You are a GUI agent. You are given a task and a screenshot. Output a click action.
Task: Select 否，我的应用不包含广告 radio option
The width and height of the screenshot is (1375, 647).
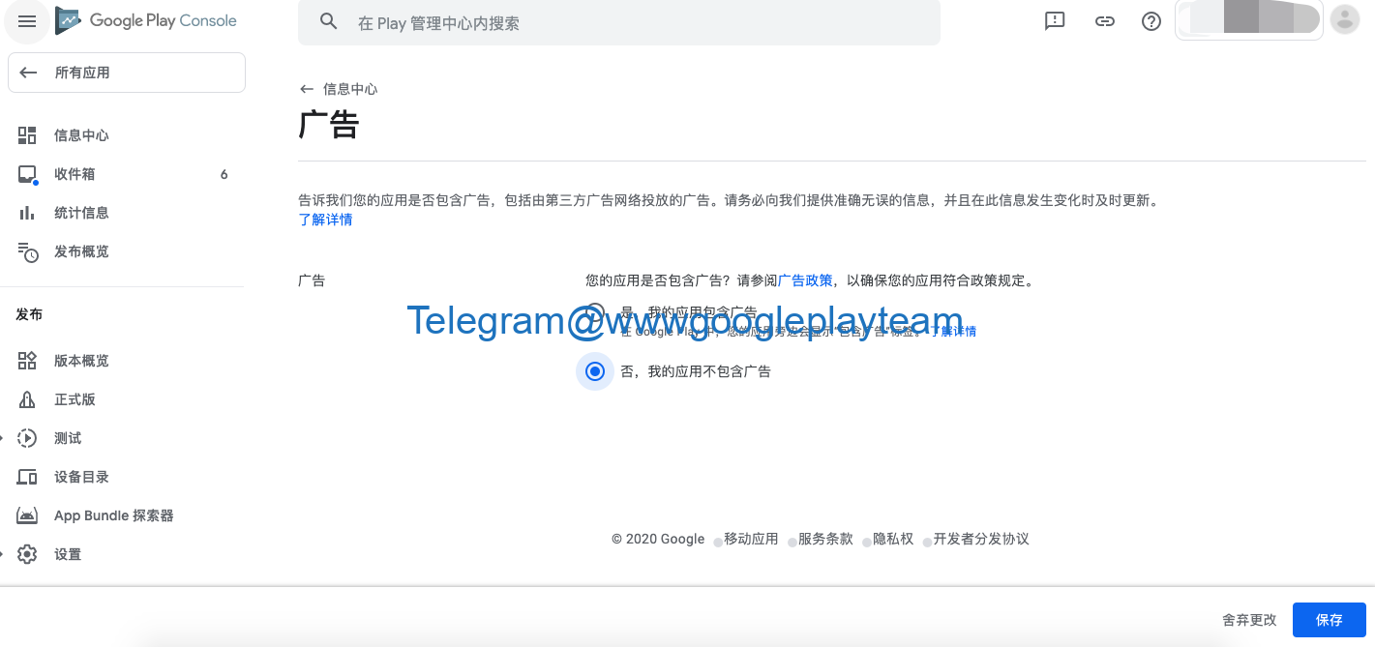[595, 371]
